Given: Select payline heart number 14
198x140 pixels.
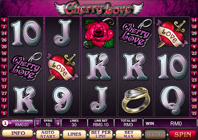Looking at the screenshot, I should (194, 20).
